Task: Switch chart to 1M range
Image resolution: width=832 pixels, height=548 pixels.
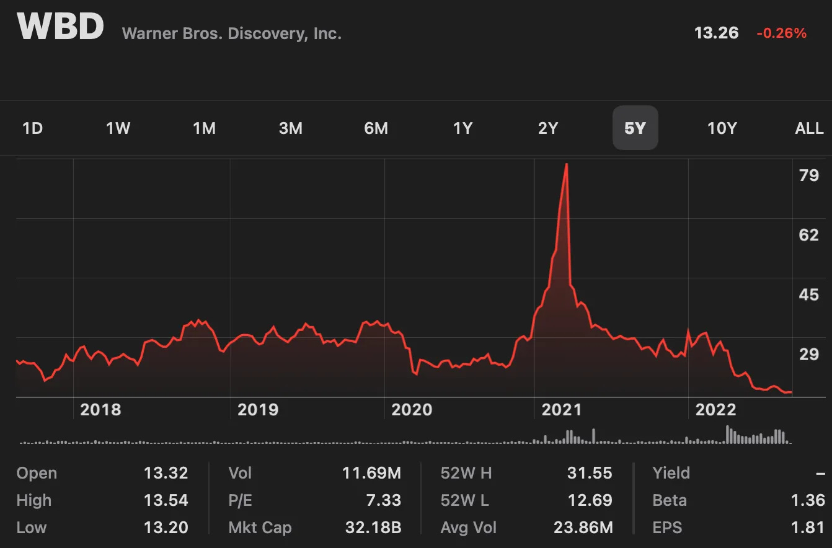Action: tap(204, 128)
